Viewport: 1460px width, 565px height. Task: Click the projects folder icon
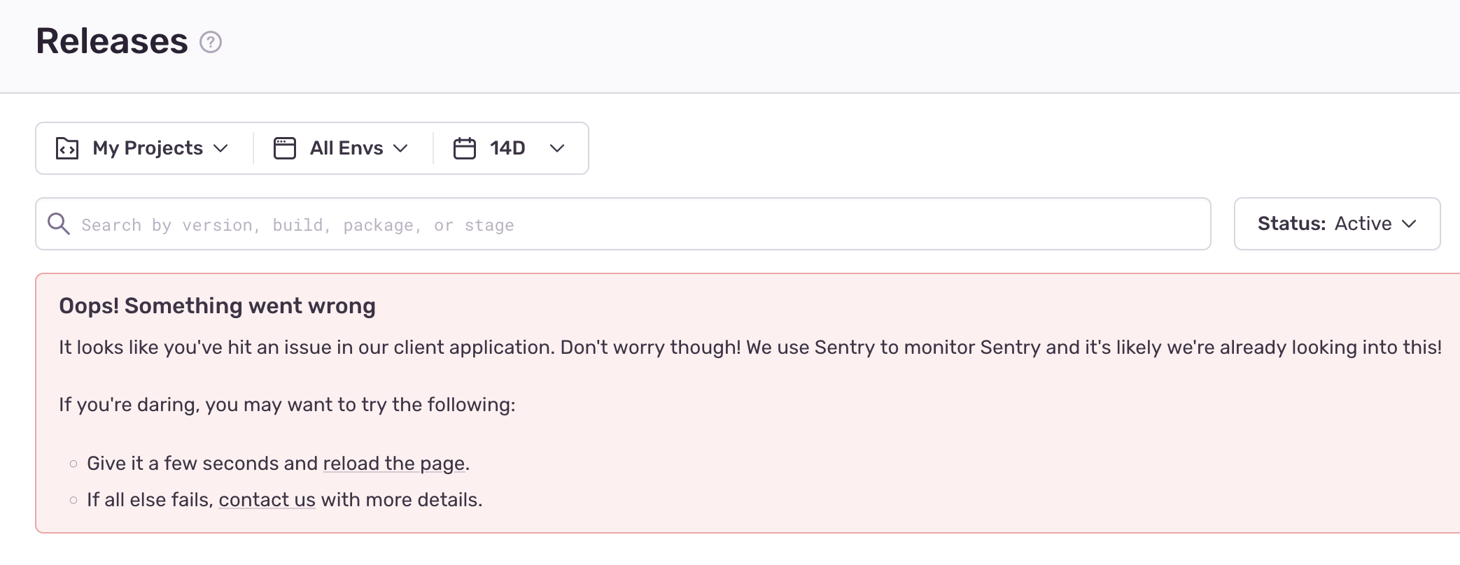66,148
